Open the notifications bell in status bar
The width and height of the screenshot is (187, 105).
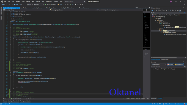pyautogui.click(x=184, y=104)
